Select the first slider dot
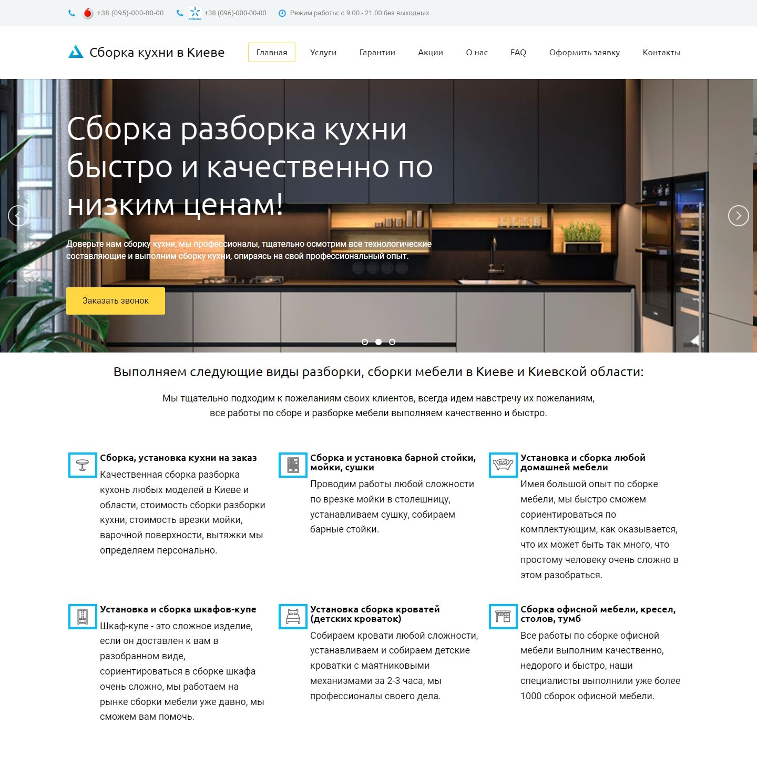The width and height of the screenshot is (757, 765). point(365,342)
